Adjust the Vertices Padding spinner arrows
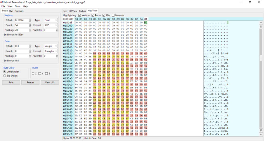 click(30, 30)
